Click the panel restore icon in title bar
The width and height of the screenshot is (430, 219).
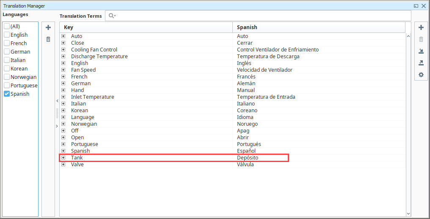click(x=416, y=6)
